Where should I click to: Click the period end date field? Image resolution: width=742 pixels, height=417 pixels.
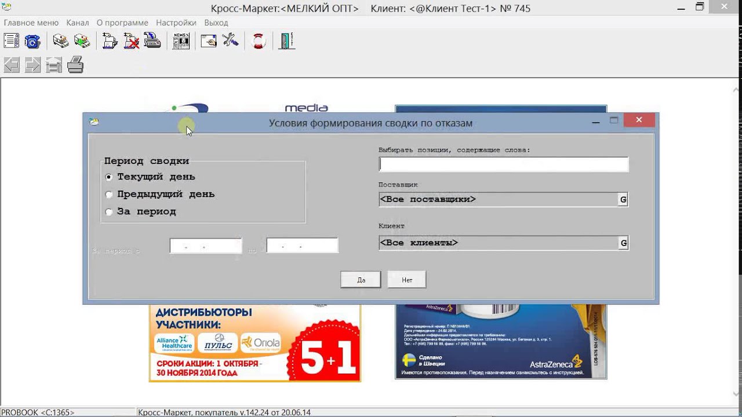302,246
